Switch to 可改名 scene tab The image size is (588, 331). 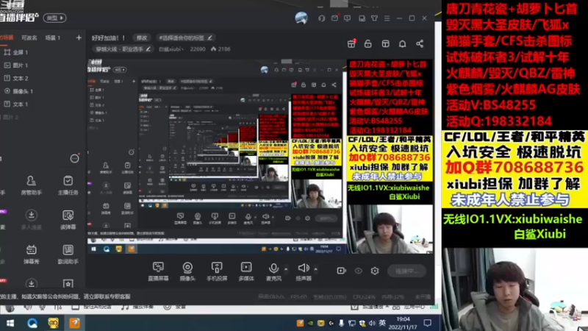point(29,38)
